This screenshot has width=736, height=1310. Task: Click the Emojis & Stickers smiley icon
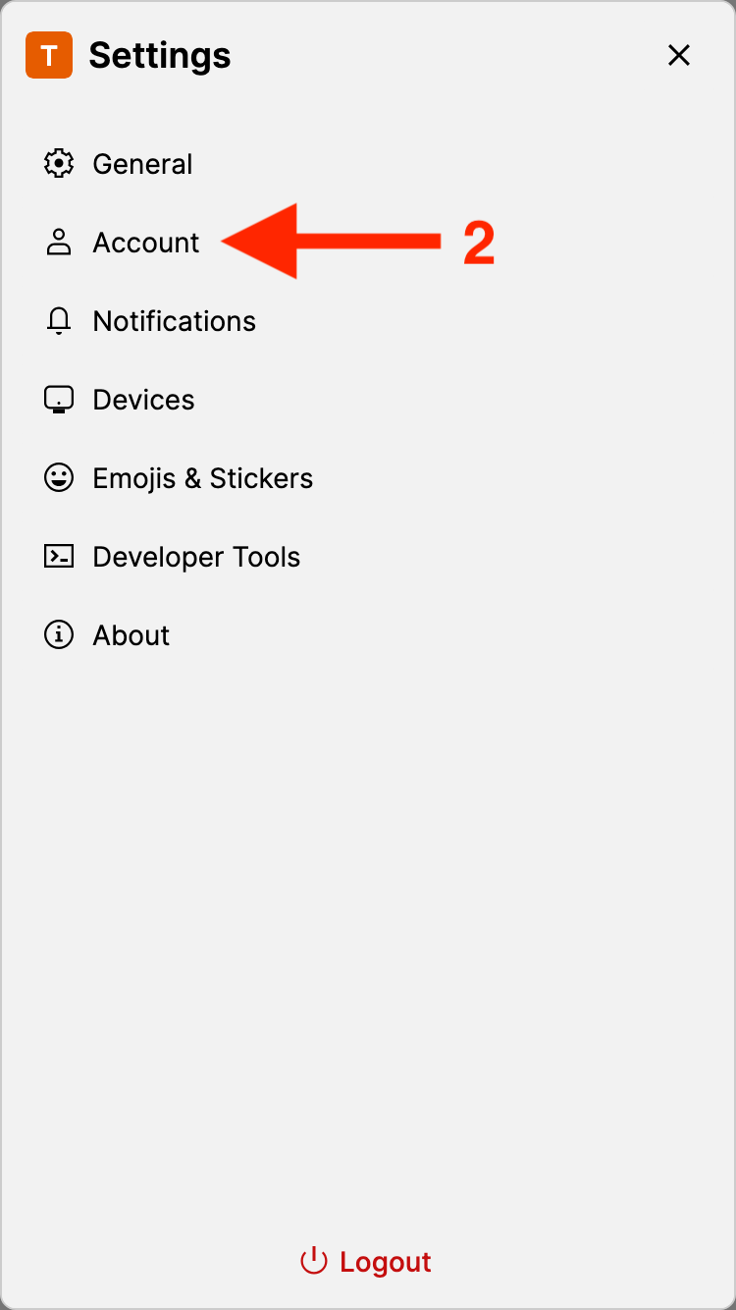59,478
